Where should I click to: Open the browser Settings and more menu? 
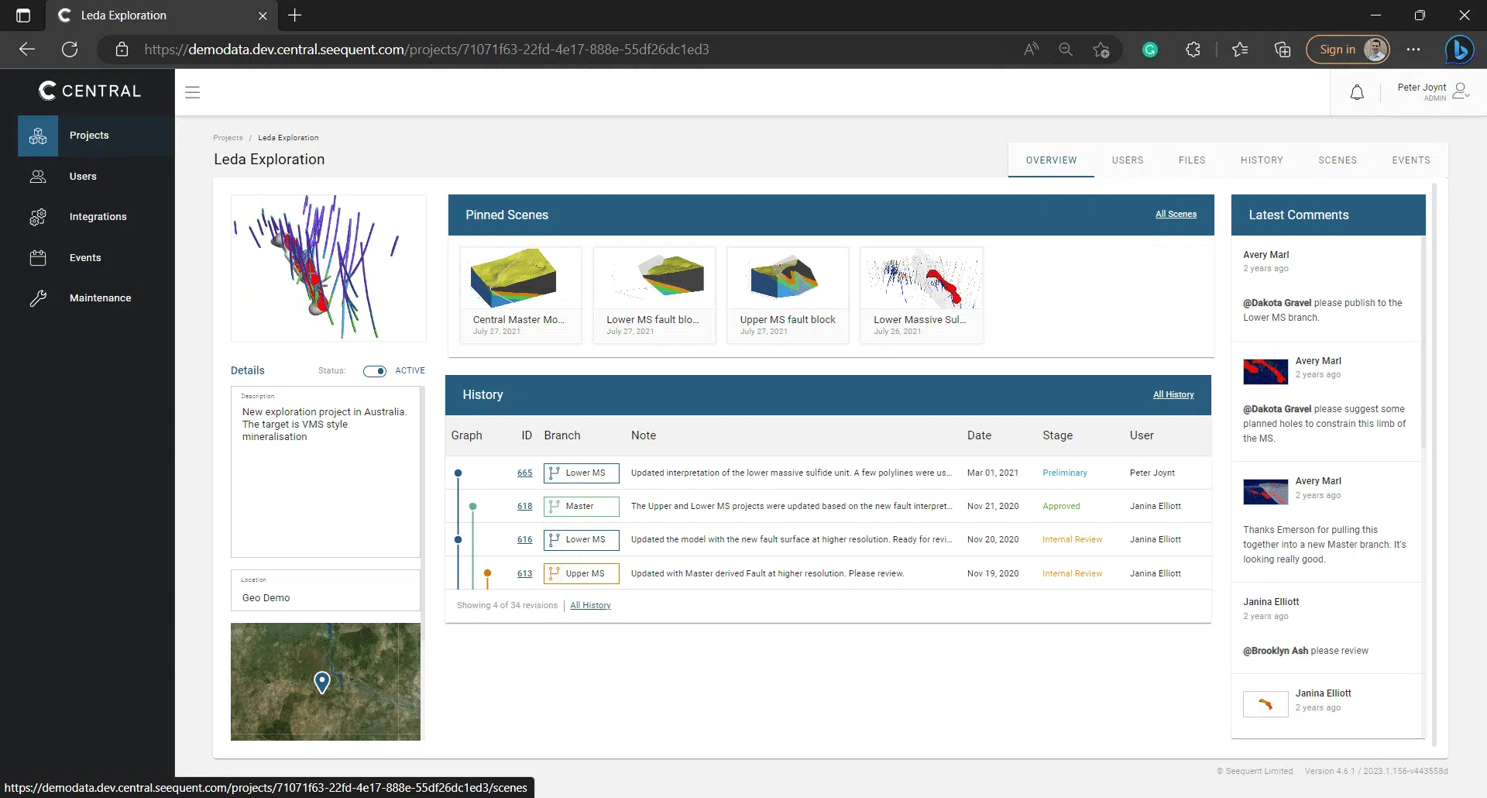point(1413,49)
